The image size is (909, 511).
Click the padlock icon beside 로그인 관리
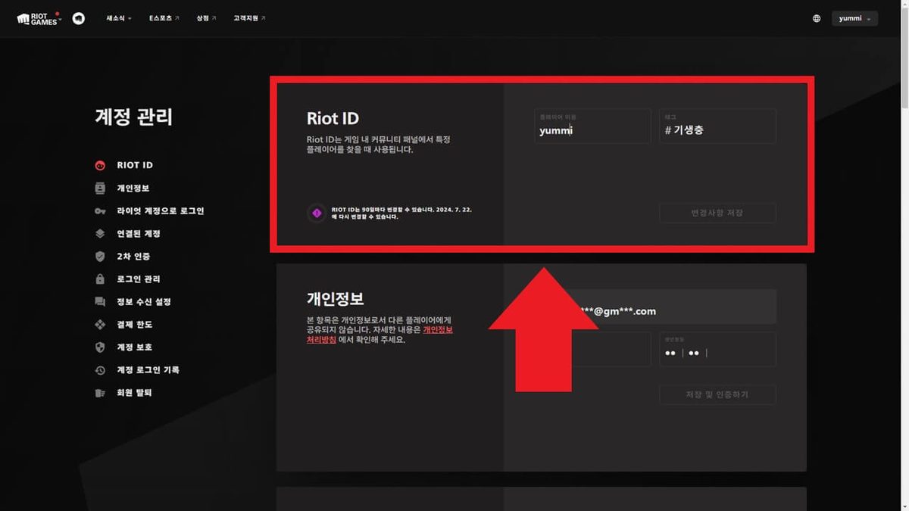100,279
